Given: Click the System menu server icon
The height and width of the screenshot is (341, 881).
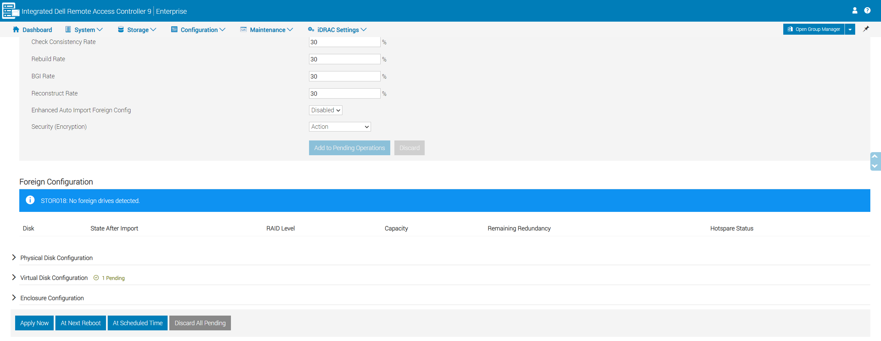Looking at the screenshot, I should click(x=68, y=30).
